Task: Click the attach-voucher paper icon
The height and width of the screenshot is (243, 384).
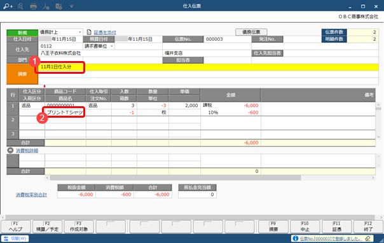Action: 89,32
